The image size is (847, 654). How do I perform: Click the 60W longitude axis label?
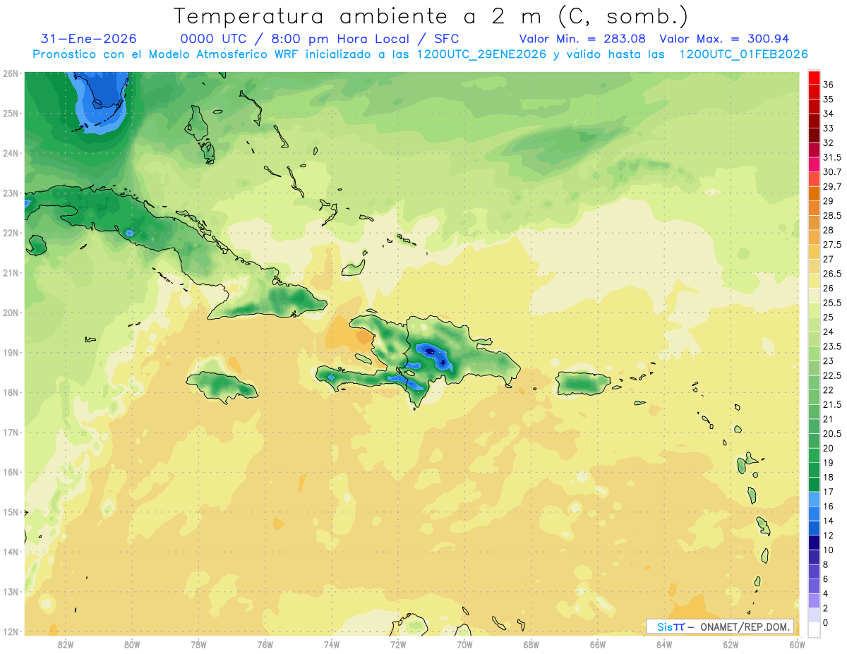[x=797, y=645]
